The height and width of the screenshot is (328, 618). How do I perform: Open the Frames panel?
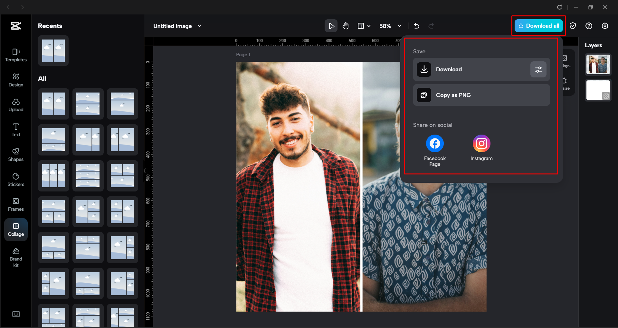pyautogui.click(x=16, y=204)
